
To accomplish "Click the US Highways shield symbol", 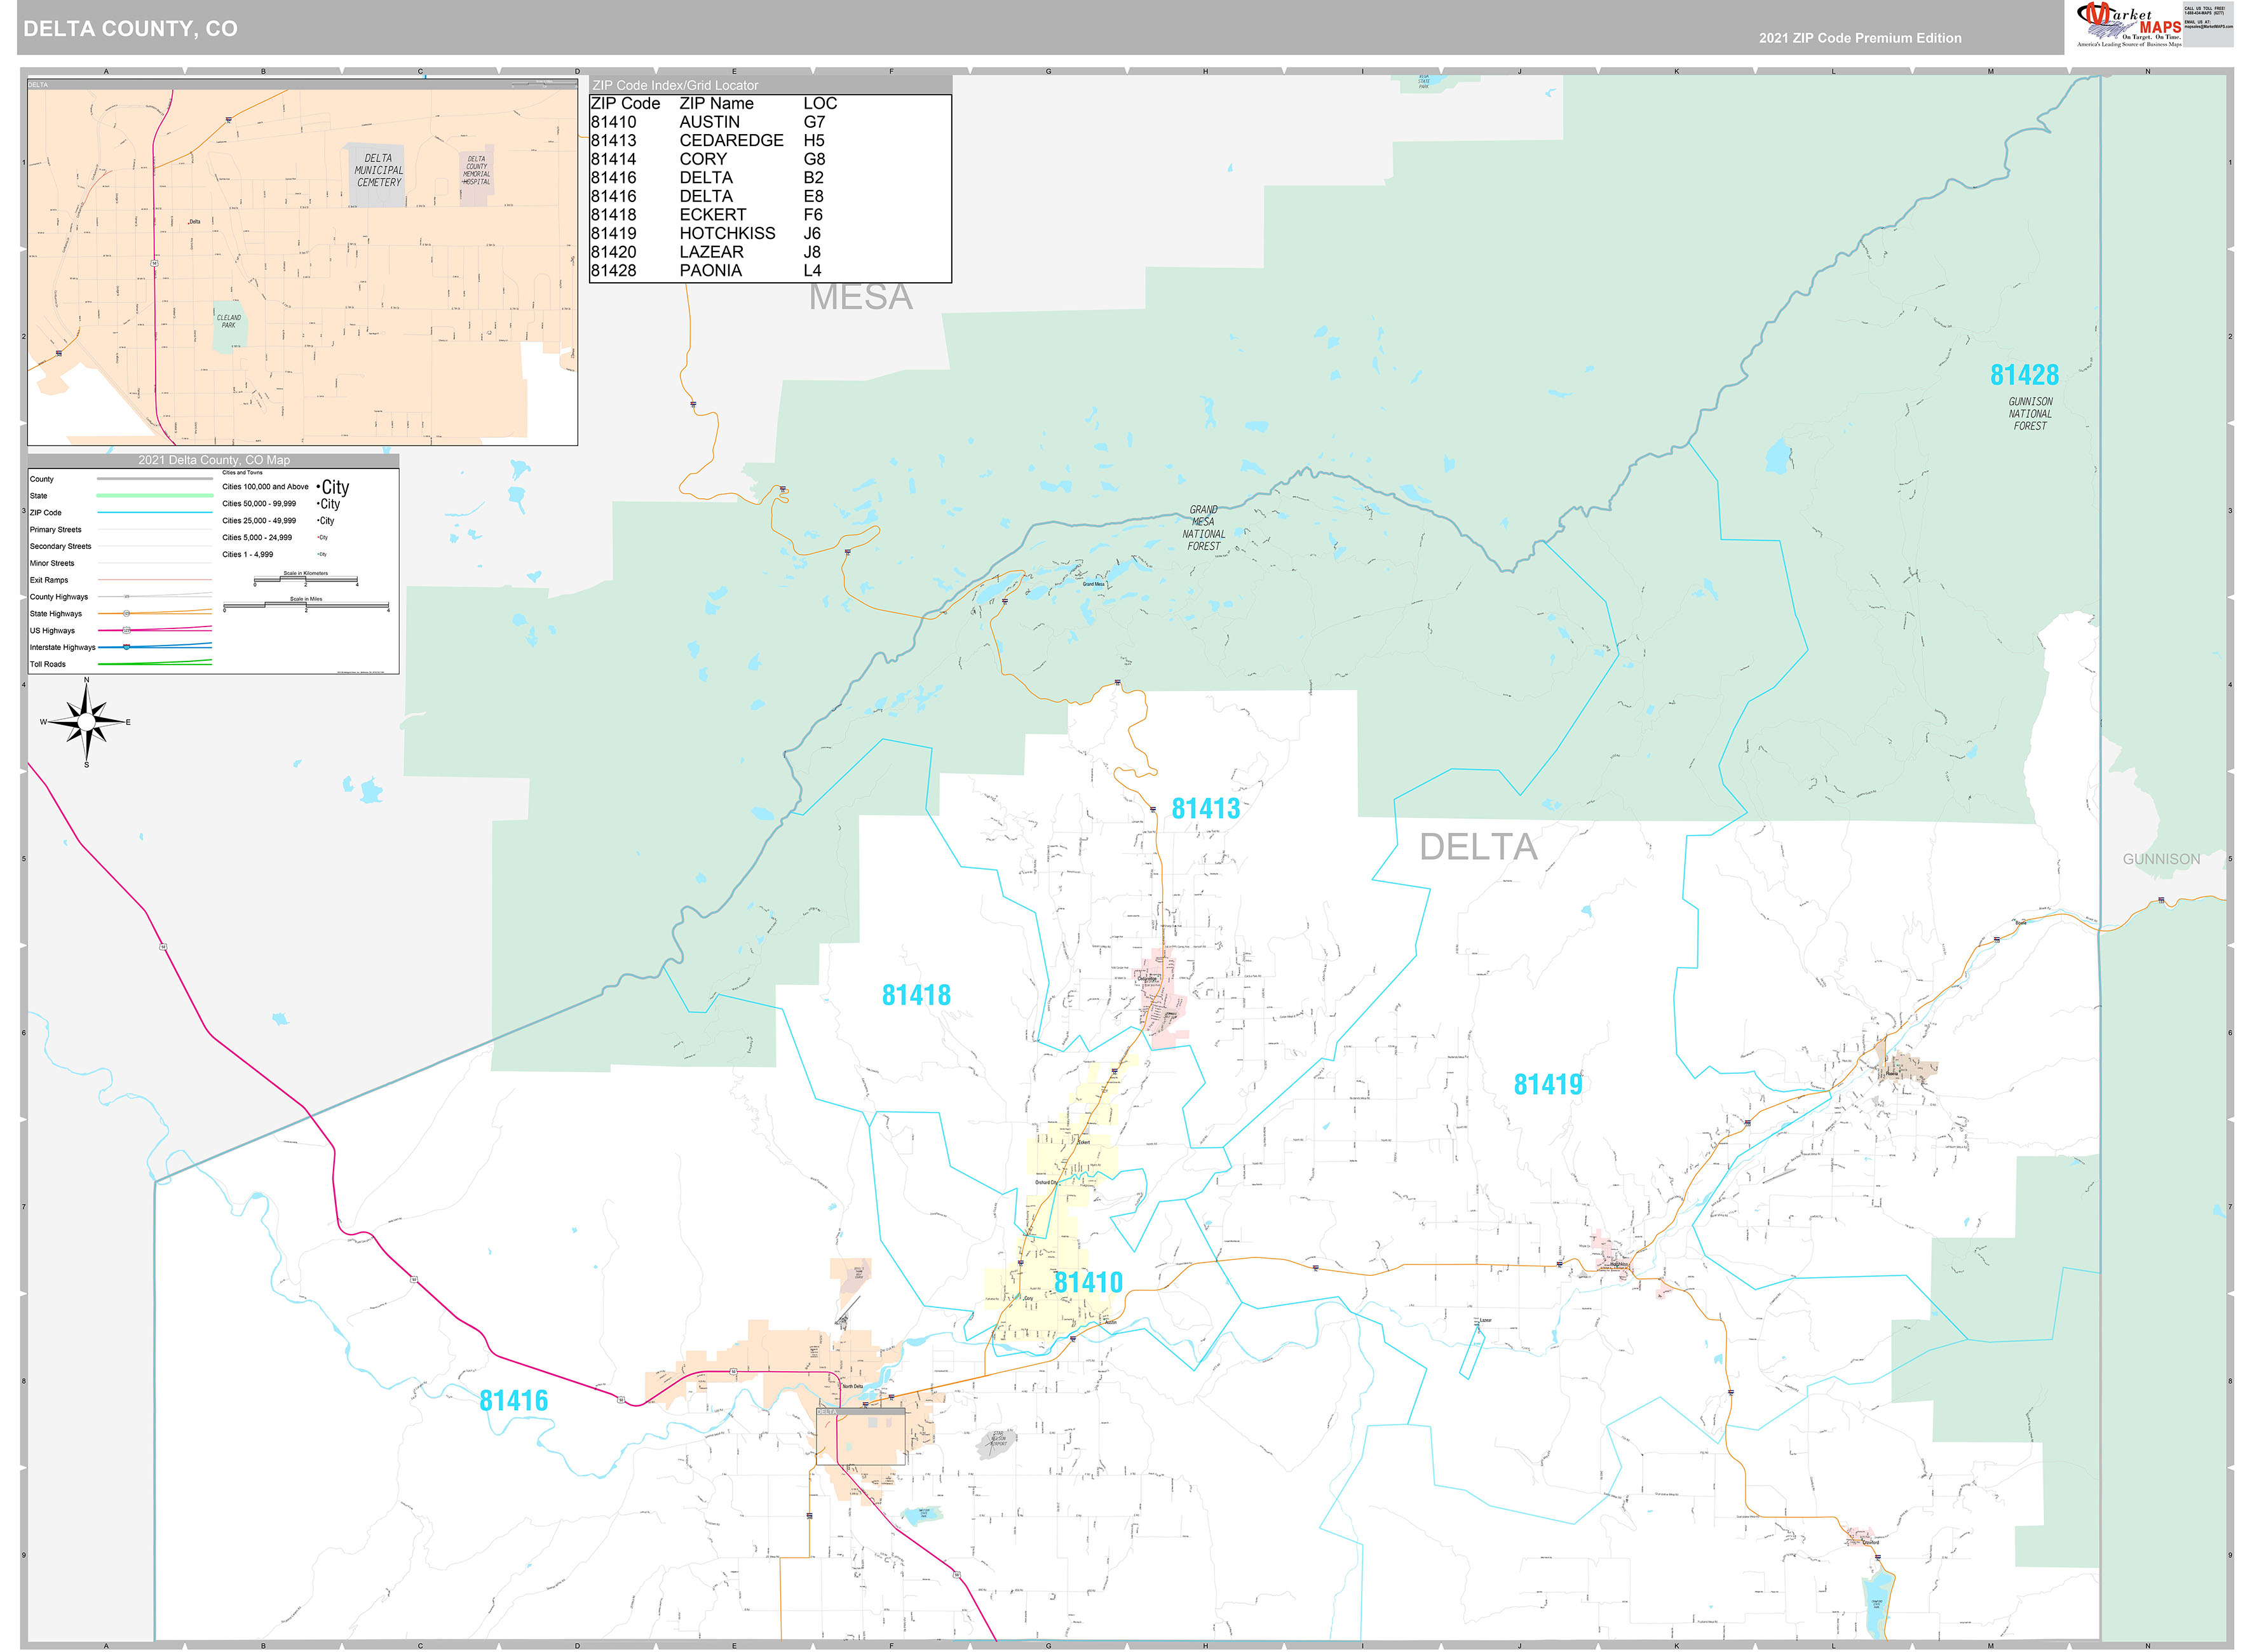I will pyautogui.click(x=126, y=630).
